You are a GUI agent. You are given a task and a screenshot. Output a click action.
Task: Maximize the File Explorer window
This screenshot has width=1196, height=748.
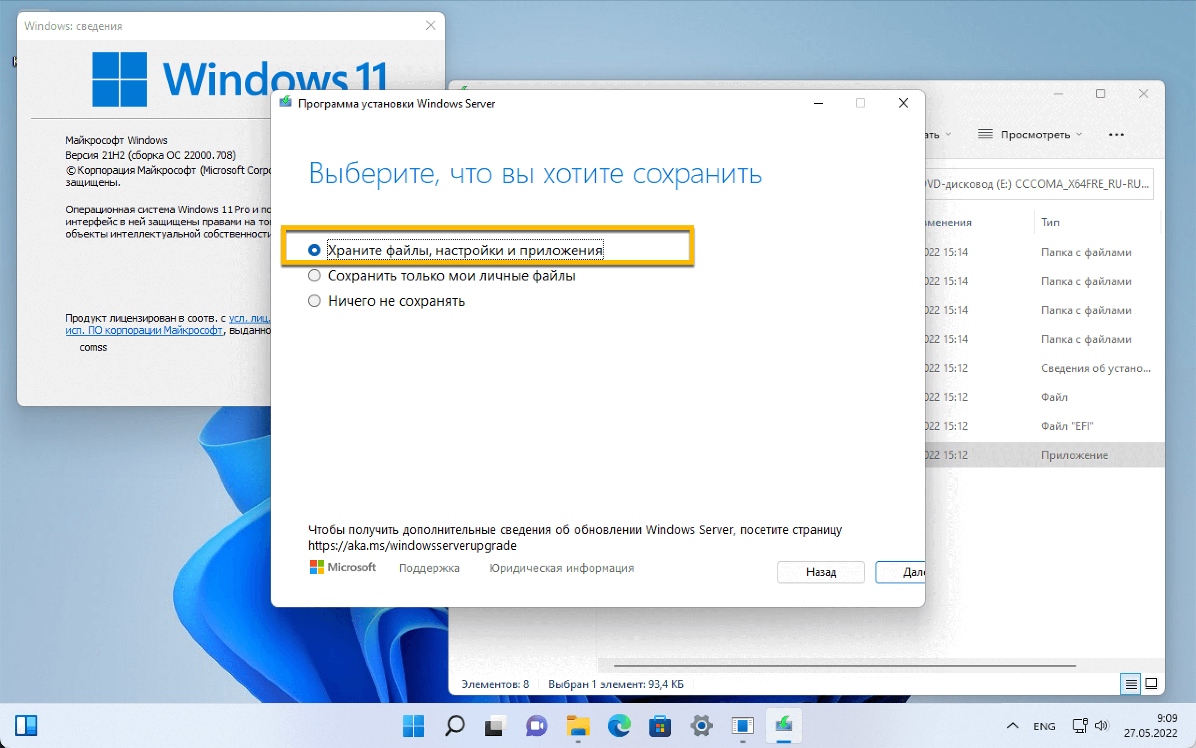click(x=1101, y=93)
